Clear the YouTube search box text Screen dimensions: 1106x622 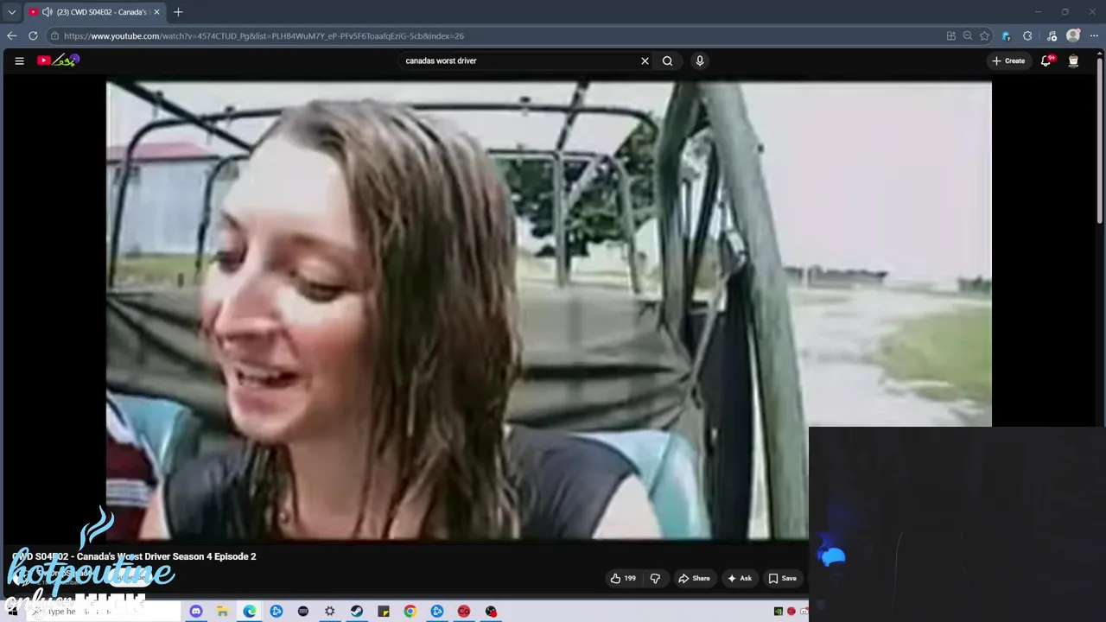[645, 60]
